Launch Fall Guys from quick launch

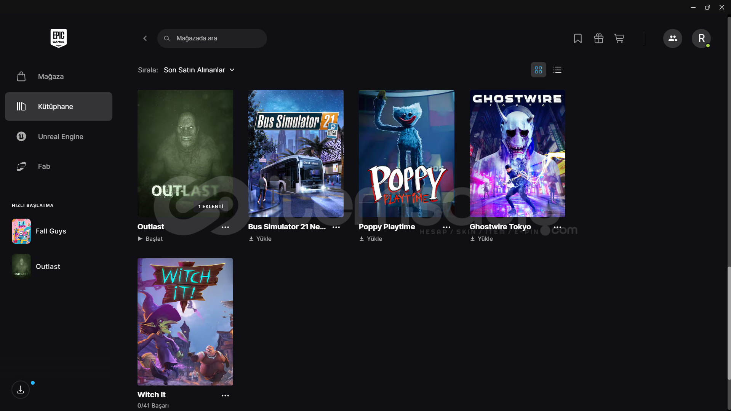coord(51,231)
